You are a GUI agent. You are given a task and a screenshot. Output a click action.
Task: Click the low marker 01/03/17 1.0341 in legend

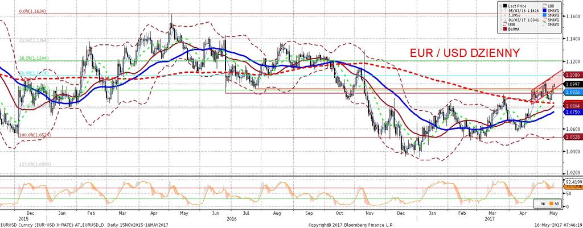coord(524,20)
